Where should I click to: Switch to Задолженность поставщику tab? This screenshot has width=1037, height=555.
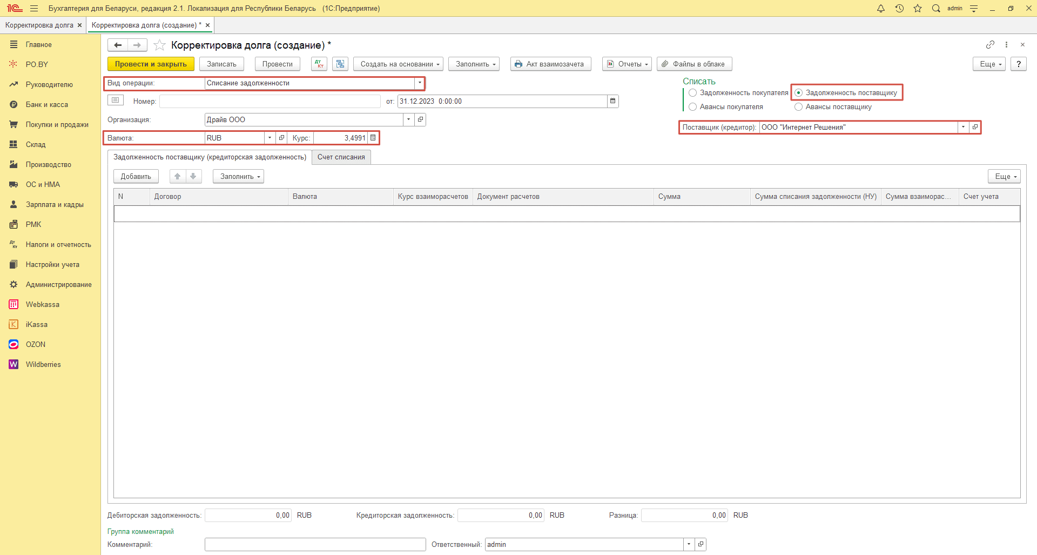[210, 157]
